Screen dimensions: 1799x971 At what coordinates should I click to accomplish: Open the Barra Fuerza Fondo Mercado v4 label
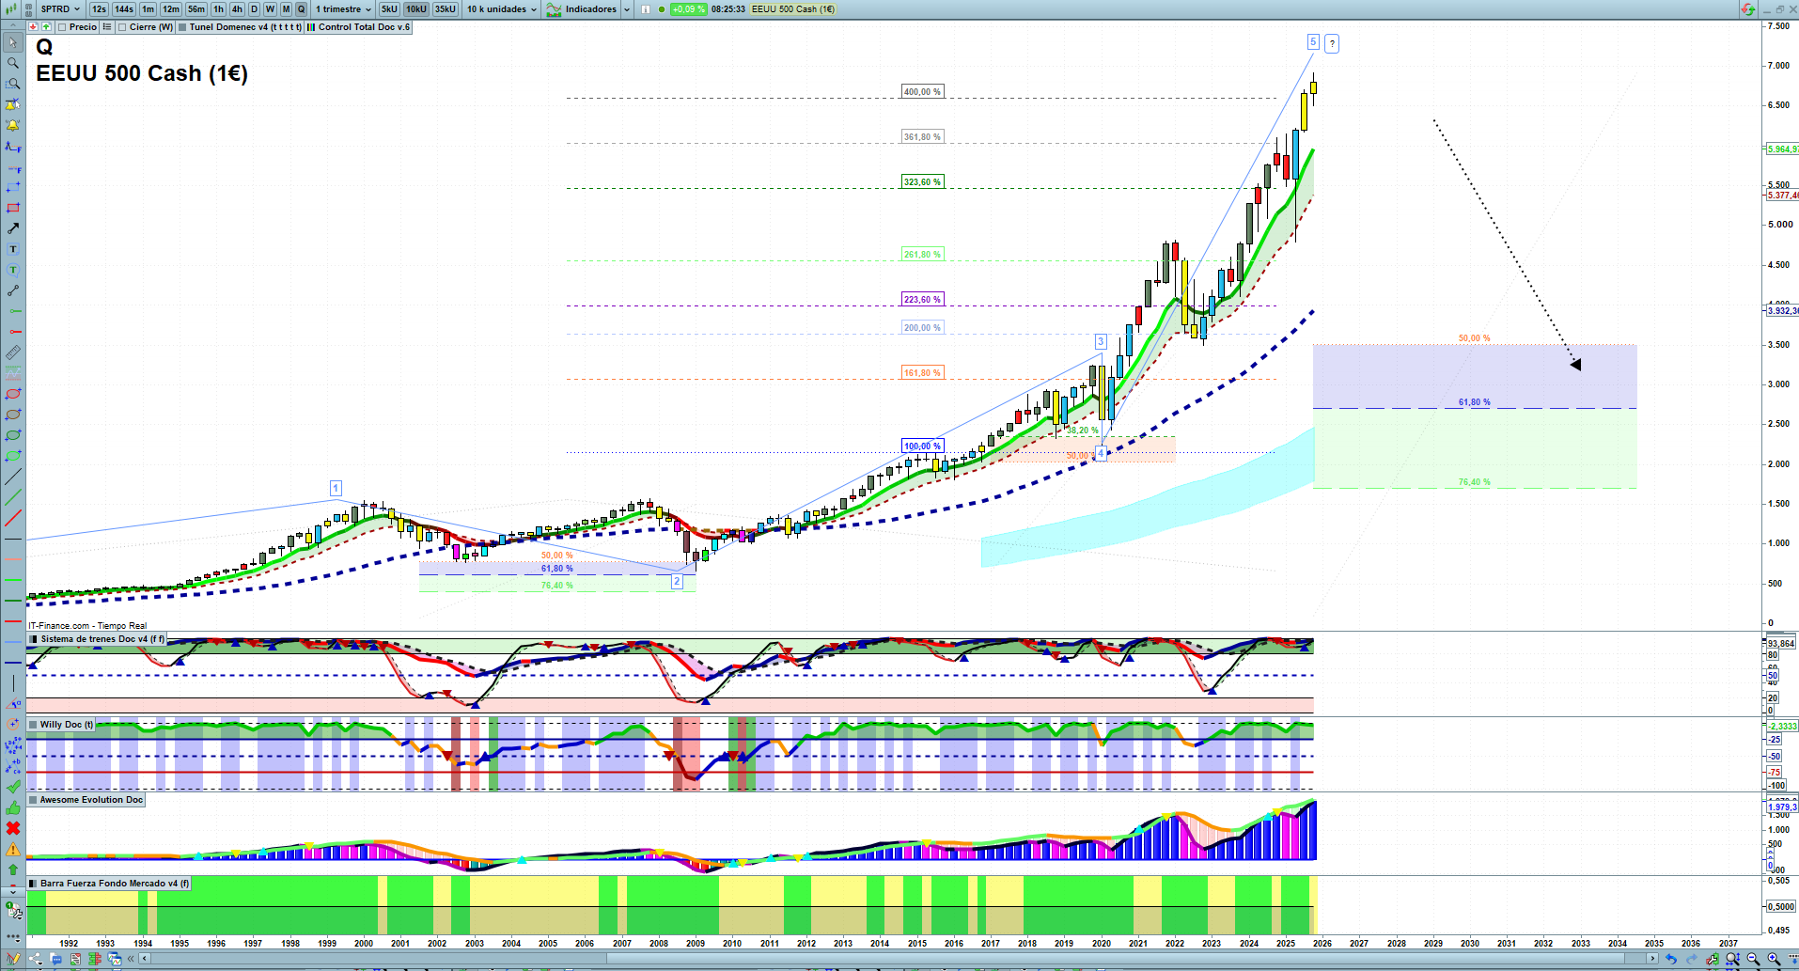[109, 884]
